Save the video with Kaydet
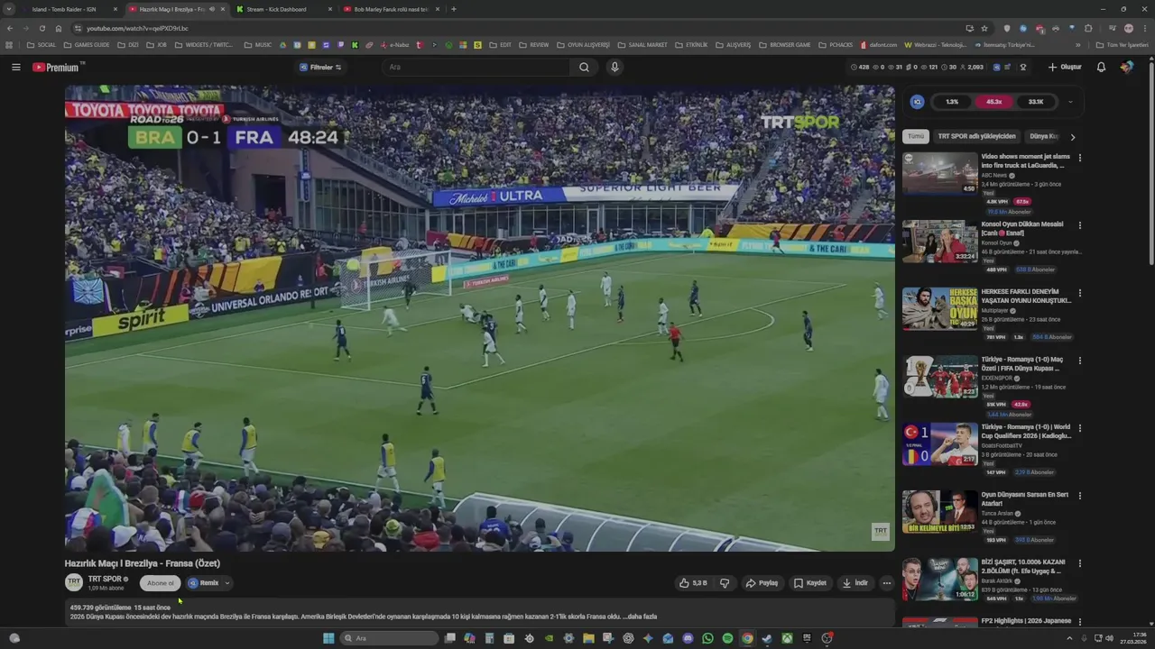1155x649 pixels. [809, 583]
